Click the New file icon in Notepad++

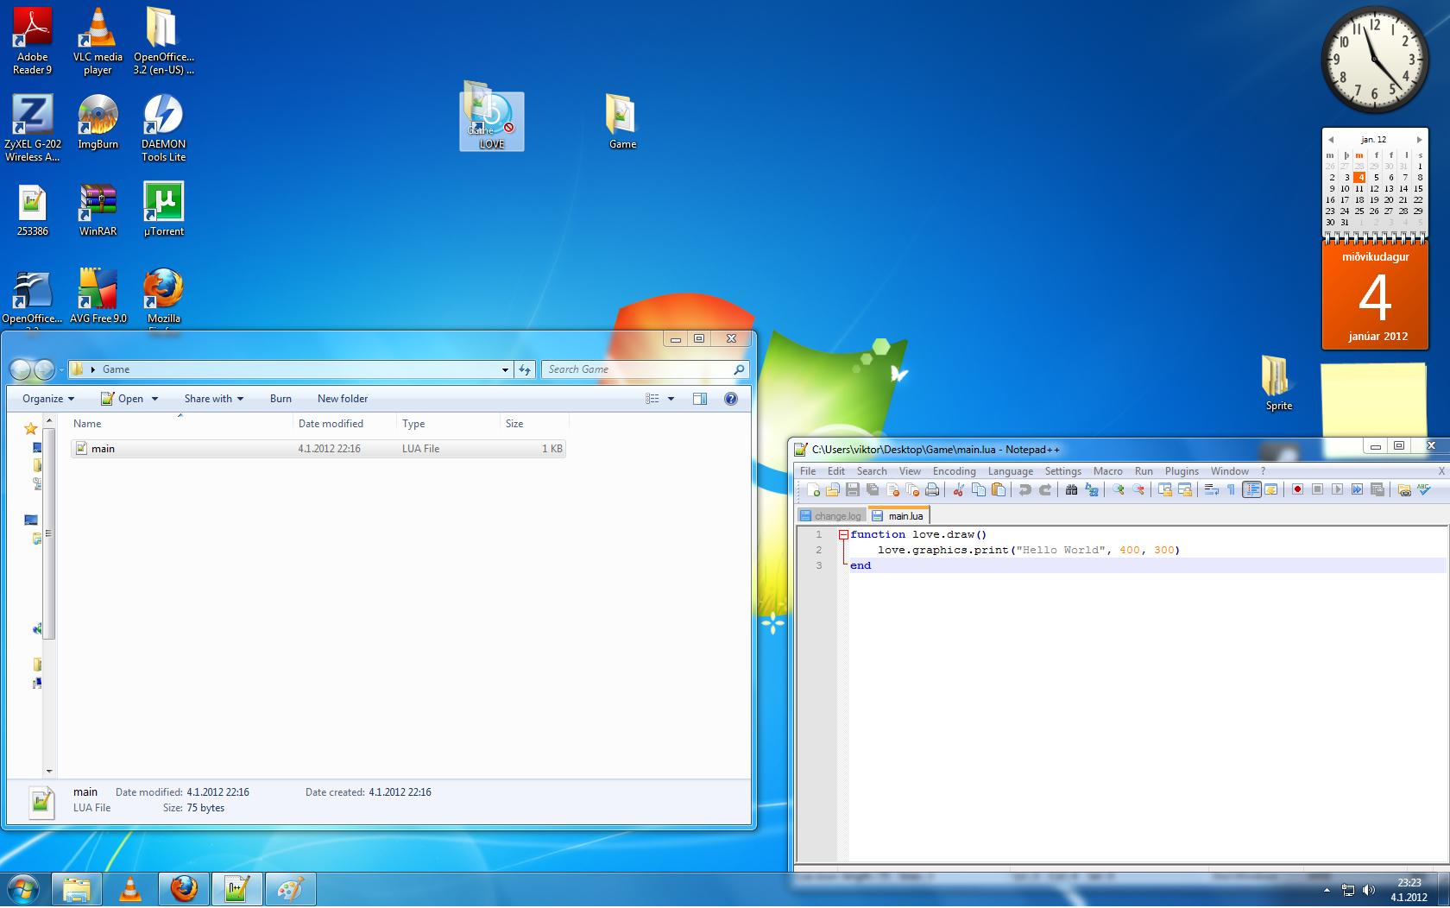(813, 489)
